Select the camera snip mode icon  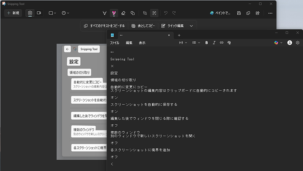pos(30,13)
